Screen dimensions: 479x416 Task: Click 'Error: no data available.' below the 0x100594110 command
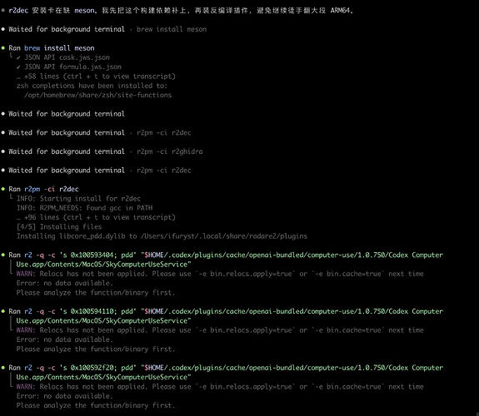[64, 339]
